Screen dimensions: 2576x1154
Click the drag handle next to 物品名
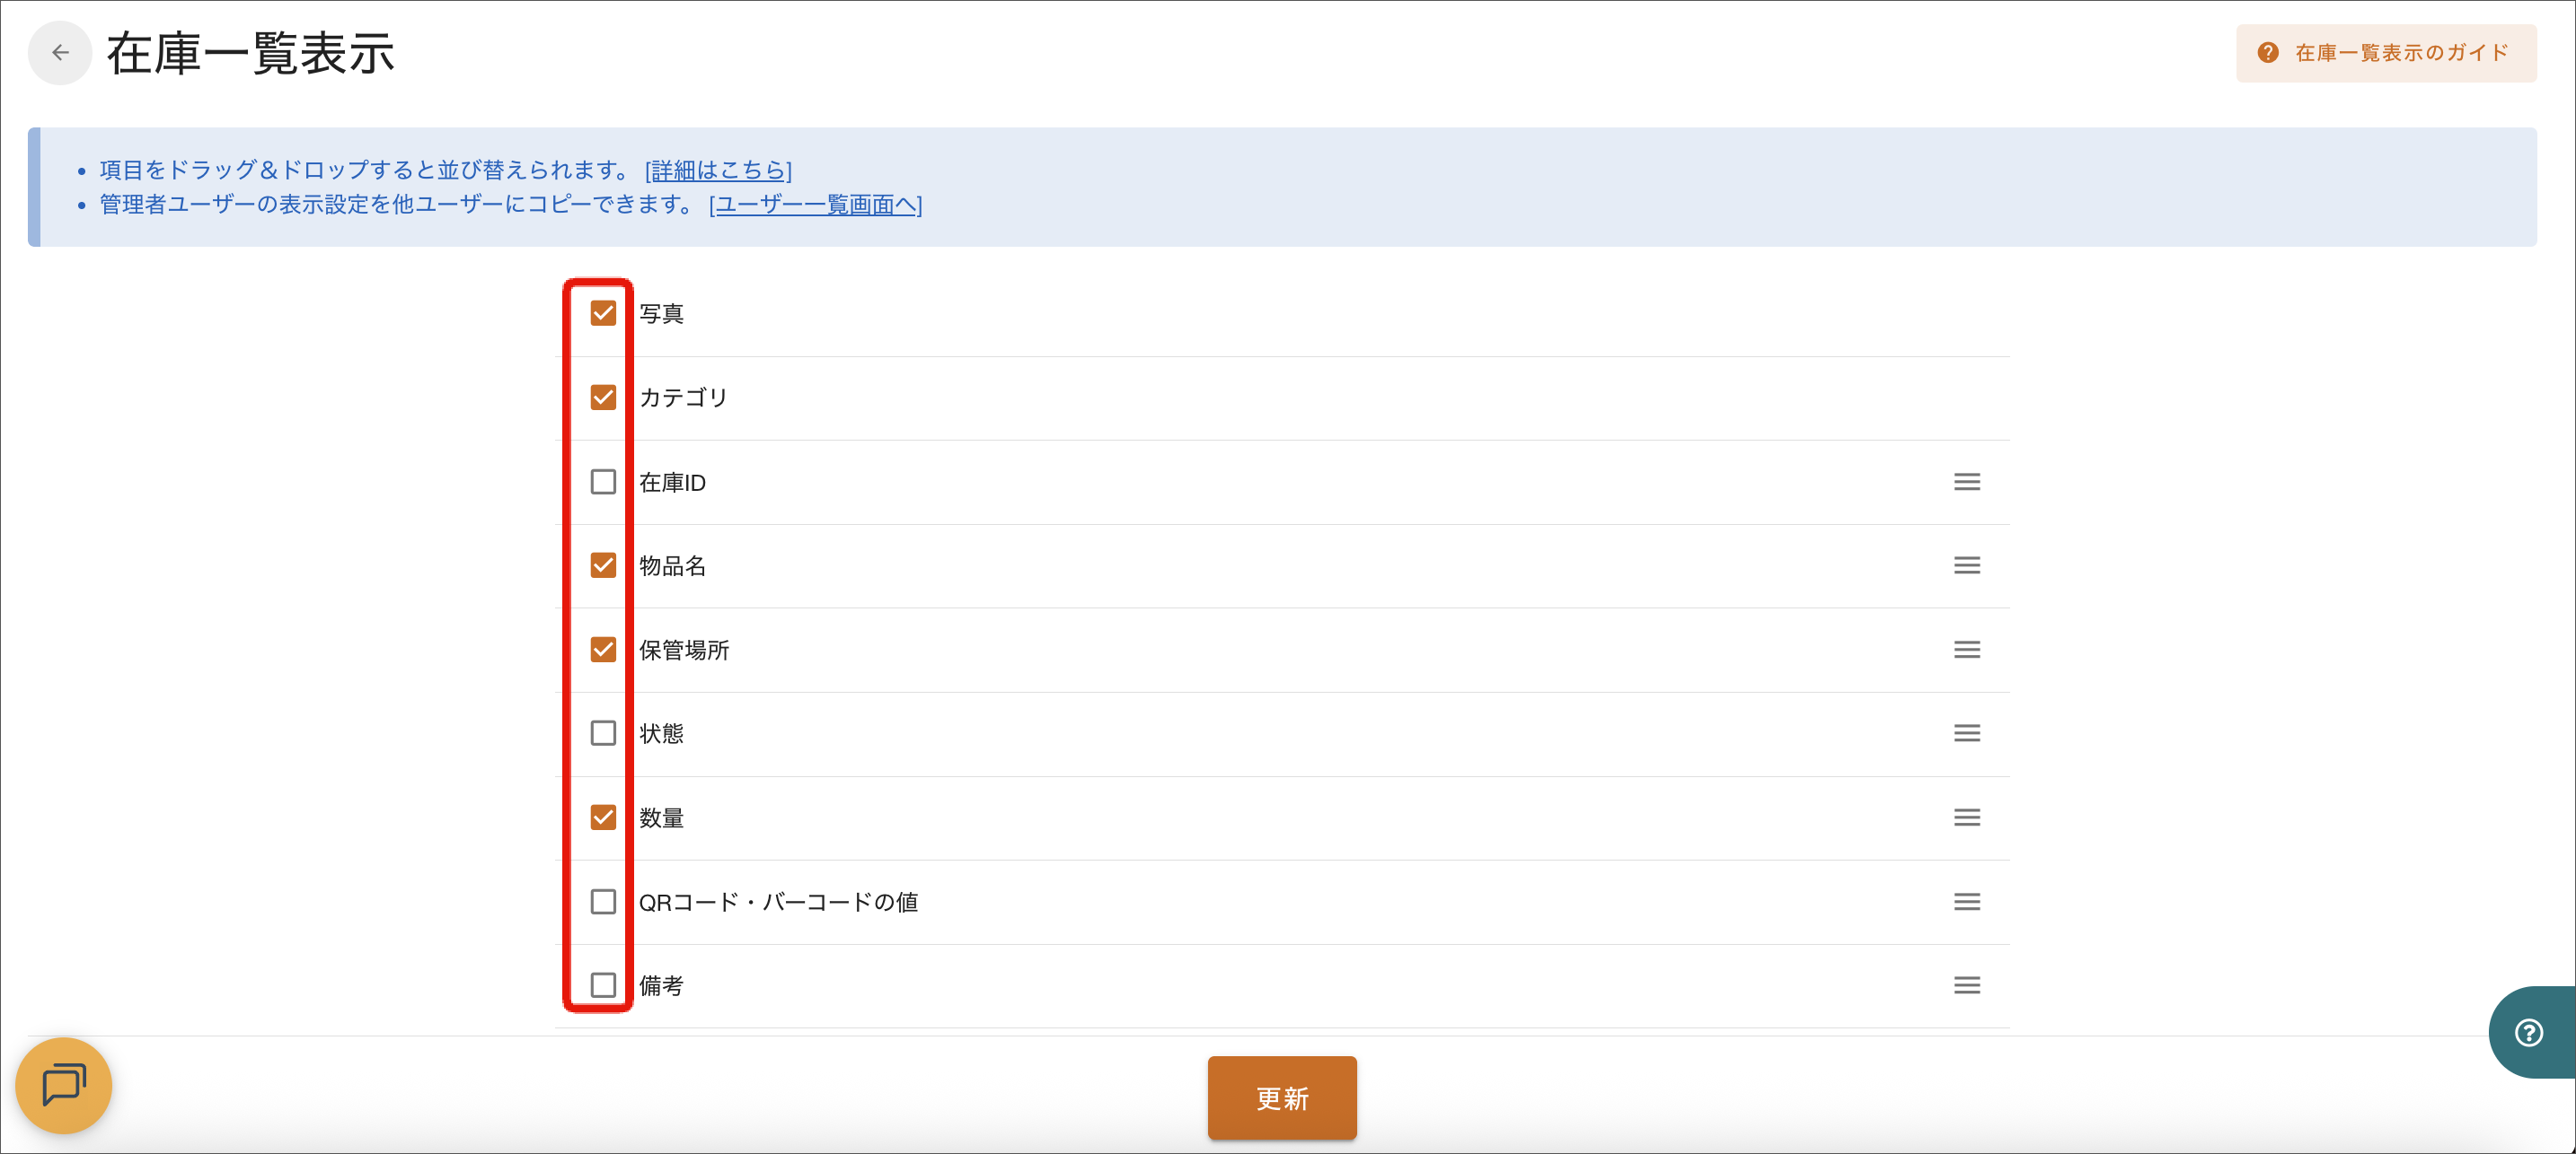(x=1965, y=564)
